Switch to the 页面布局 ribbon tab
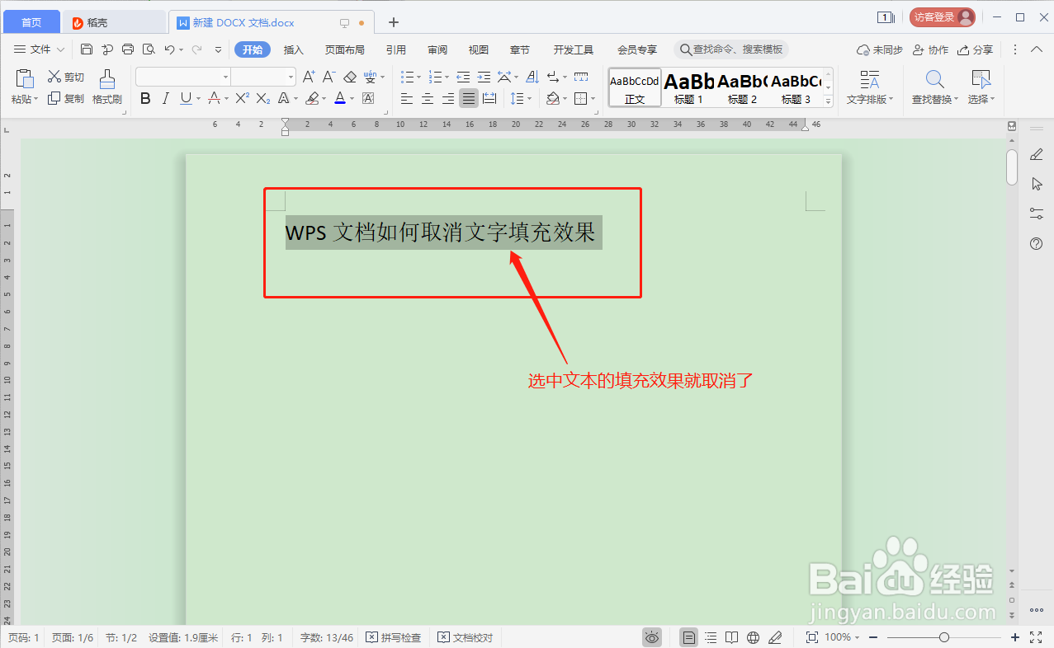This screenshot has height=648, width=1054. (345, 49)
